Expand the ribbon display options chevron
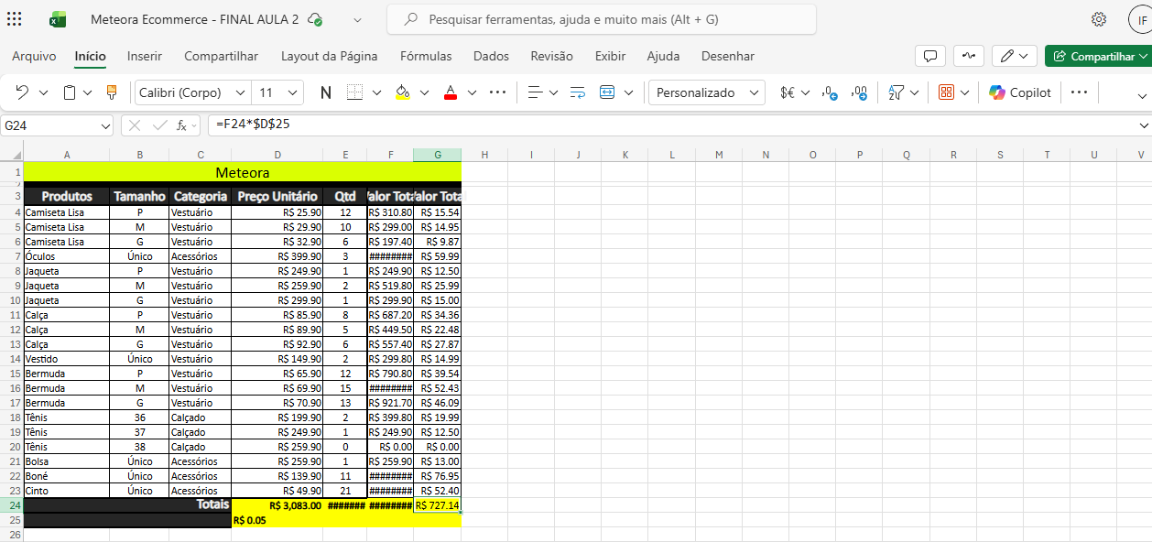This screenshot has height=542, width=1152. (1142, 95)
